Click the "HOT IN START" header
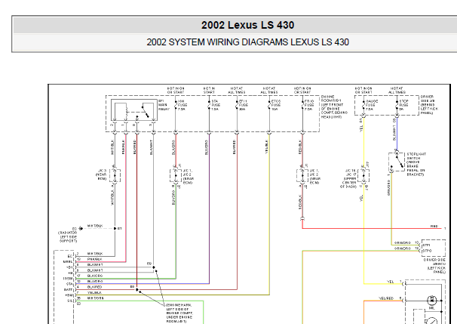 (209, 90)
